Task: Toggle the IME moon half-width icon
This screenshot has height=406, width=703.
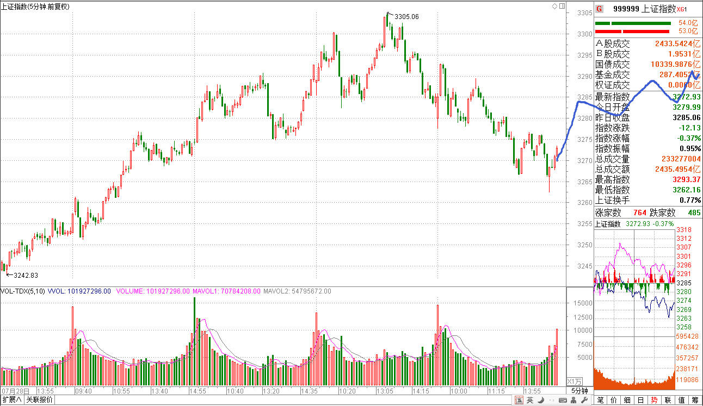Action: coord(540,401)
